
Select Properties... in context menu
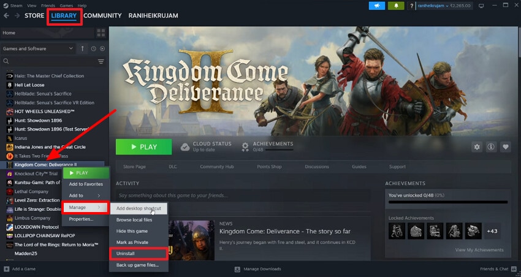(86, 219)
